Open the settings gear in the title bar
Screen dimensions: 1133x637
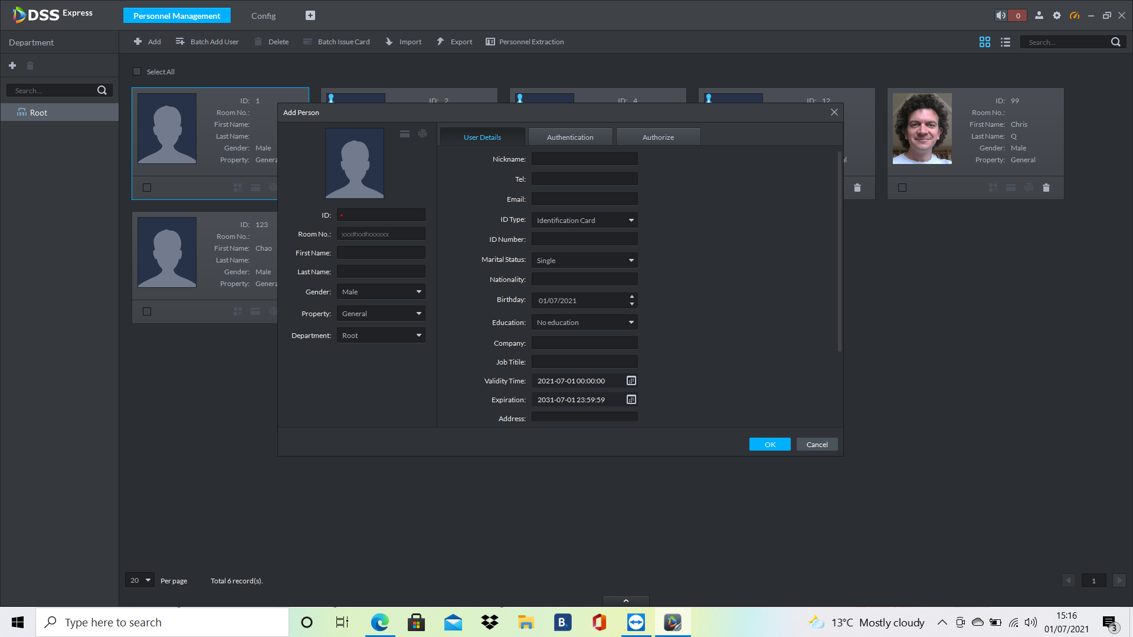(x=1057, y=16)
